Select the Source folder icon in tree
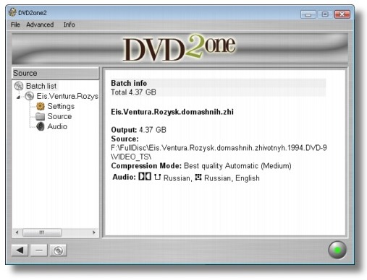This screenshot has width=367, height=280. point(41,116)
